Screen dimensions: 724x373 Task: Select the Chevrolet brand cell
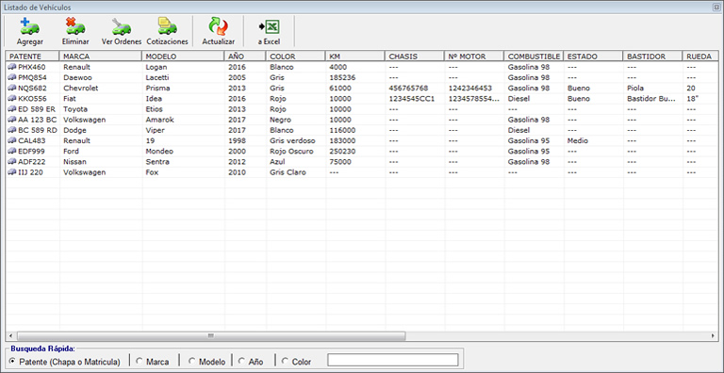81,89
